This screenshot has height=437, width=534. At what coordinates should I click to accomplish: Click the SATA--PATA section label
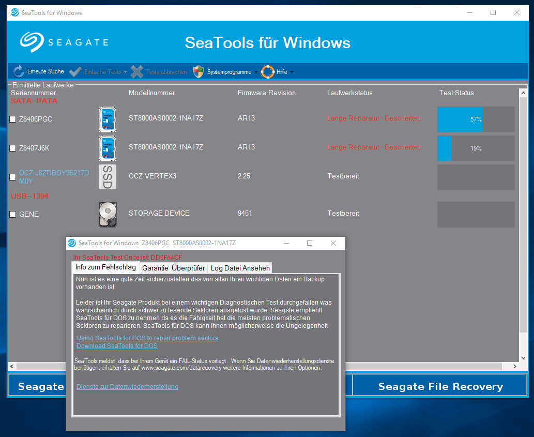point(34,101)
